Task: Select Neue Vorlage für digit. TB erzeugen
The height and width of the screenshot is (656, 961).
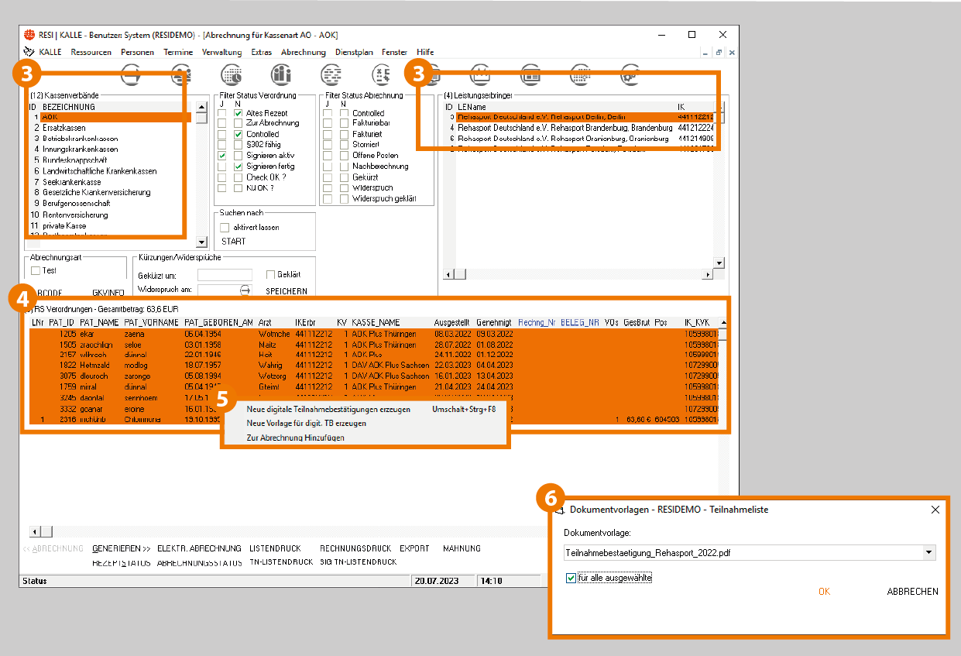Action: pyautogui.click(x=306, y=424)
